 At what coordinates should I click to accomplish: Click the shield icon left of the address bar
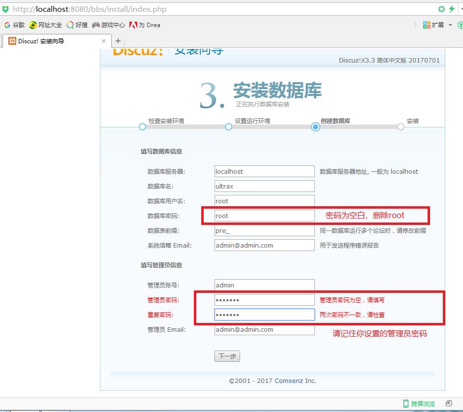[5, 8]
